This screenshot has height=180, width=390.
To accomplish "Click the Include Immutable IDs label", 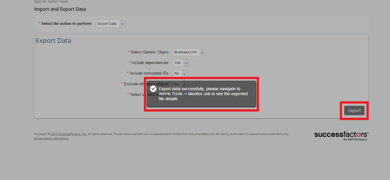I will (149, 73).
